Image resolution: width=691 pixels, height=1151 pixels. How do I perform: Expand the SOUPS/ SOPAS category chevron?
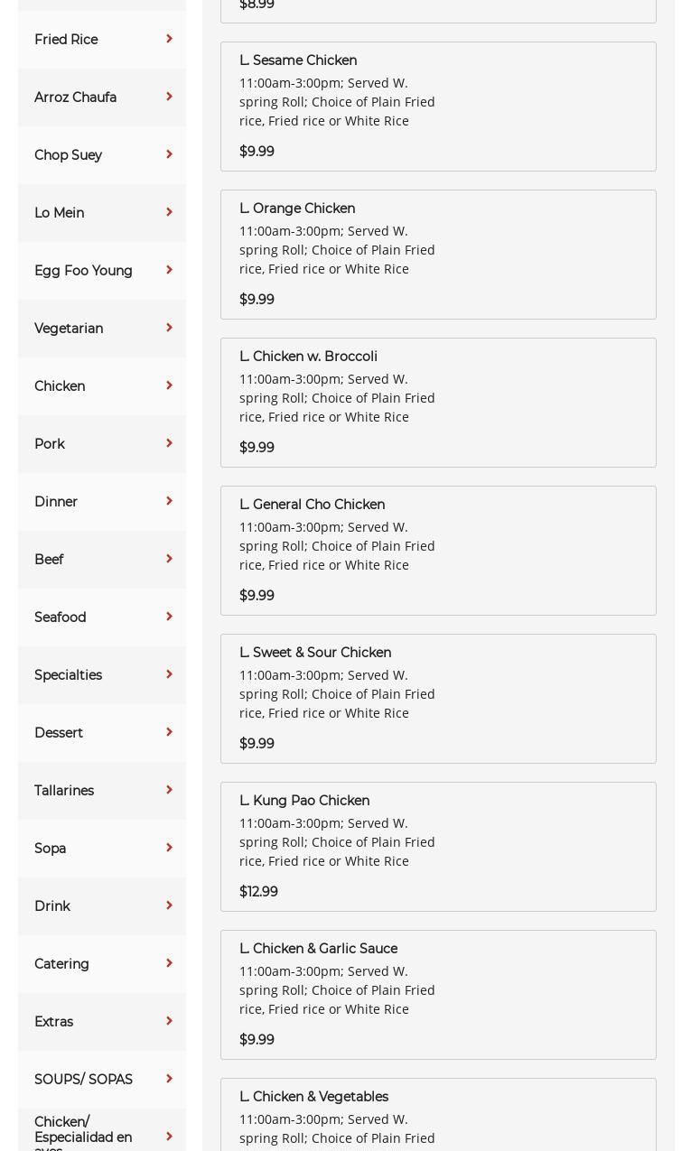click(x=169, y=1079)
